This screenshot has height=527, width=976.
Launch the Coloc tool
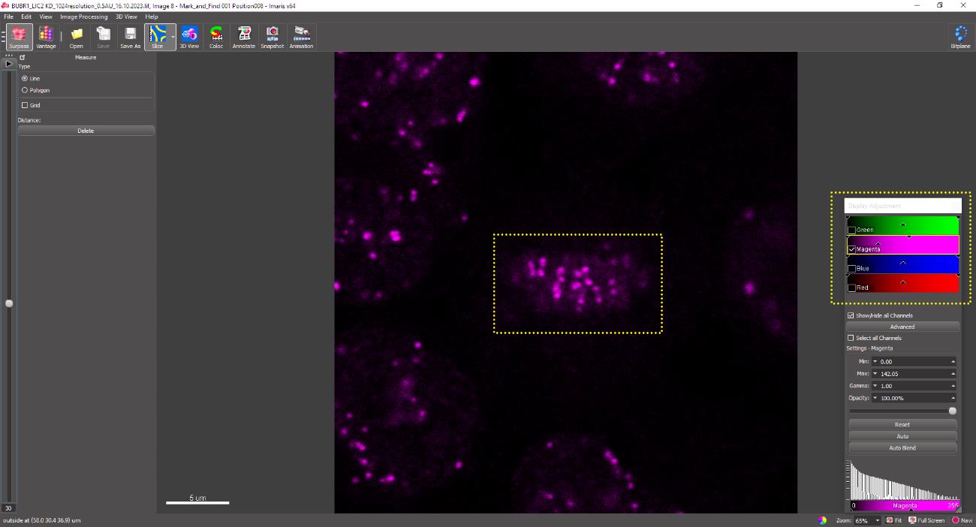click(x=216, y=37)
